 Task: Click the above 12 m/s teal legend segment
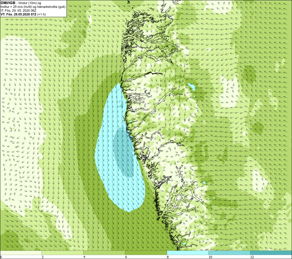[271, 253]
